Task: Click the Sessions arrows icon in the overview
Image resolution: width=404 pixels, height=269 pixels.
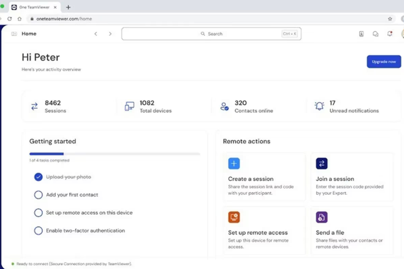Action: pyautogui.click(x=34, y=106)
